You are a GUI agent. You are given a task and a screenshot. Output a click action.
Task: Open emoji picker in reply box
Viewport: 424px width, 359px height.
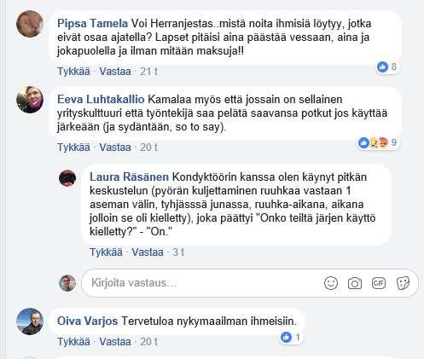click(331, 283)
